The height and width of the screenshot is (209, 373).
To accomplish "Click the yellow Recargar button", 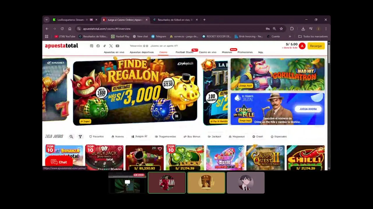I will tap(316, 46).
